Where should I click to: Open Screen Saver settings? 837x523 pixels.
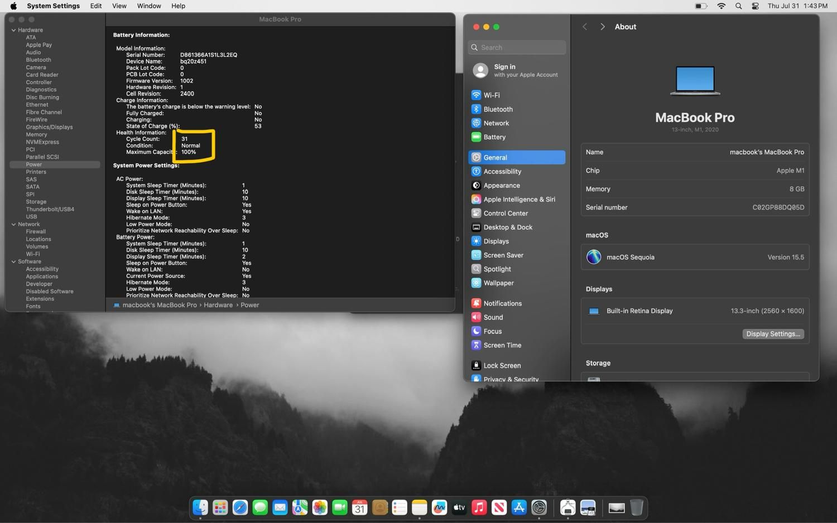517,255
